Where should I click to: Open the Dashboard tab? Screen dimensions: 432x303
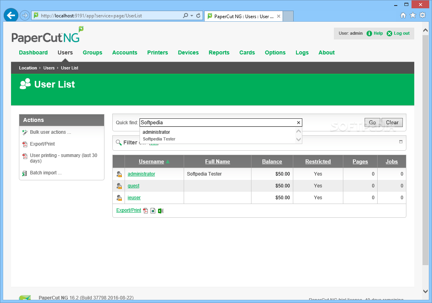click(x=34, y=52)
